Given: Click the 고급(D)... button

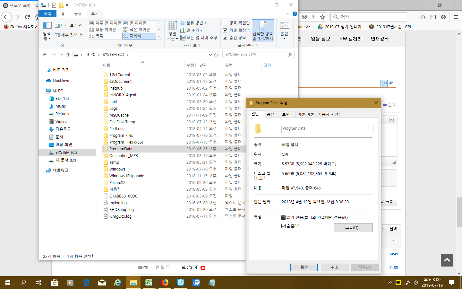Looking at the screenshot, I should tap(353, 227).
